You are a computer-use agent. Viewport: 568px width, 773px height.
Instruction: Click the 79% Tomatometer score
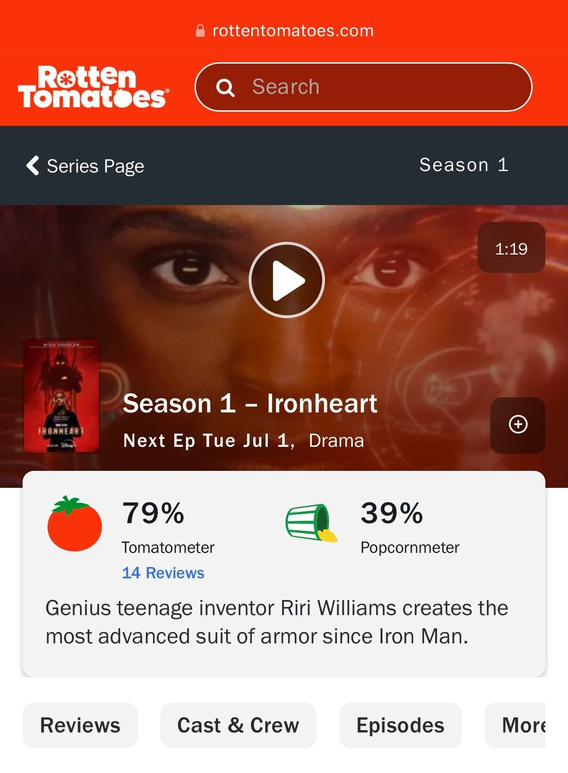point(153,513)
